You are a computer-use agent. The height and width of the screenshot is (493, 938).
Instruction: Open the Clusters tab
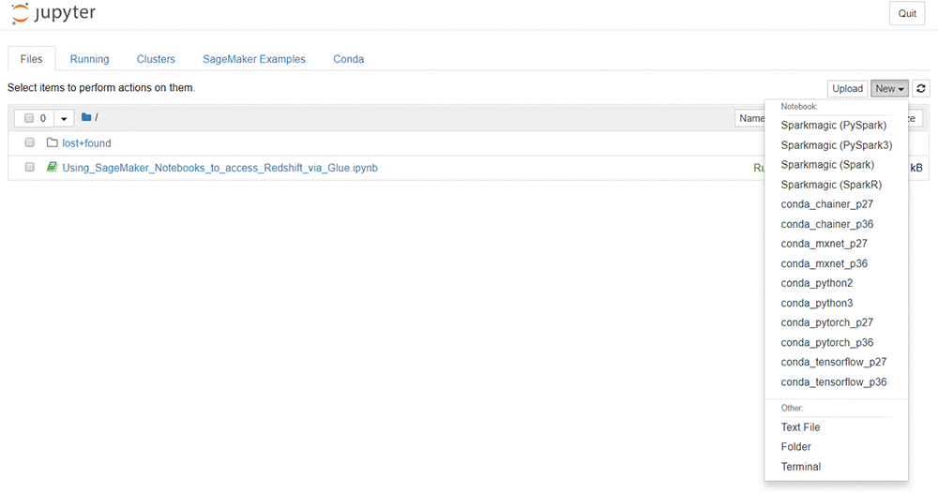tap(156, 59)
